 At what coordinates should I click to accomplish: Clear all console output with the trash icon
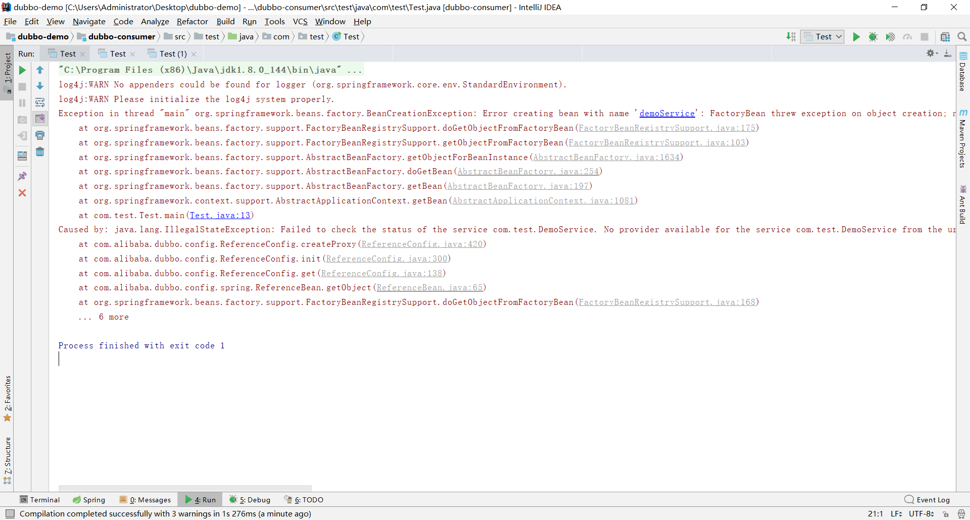tap(40, 151)
